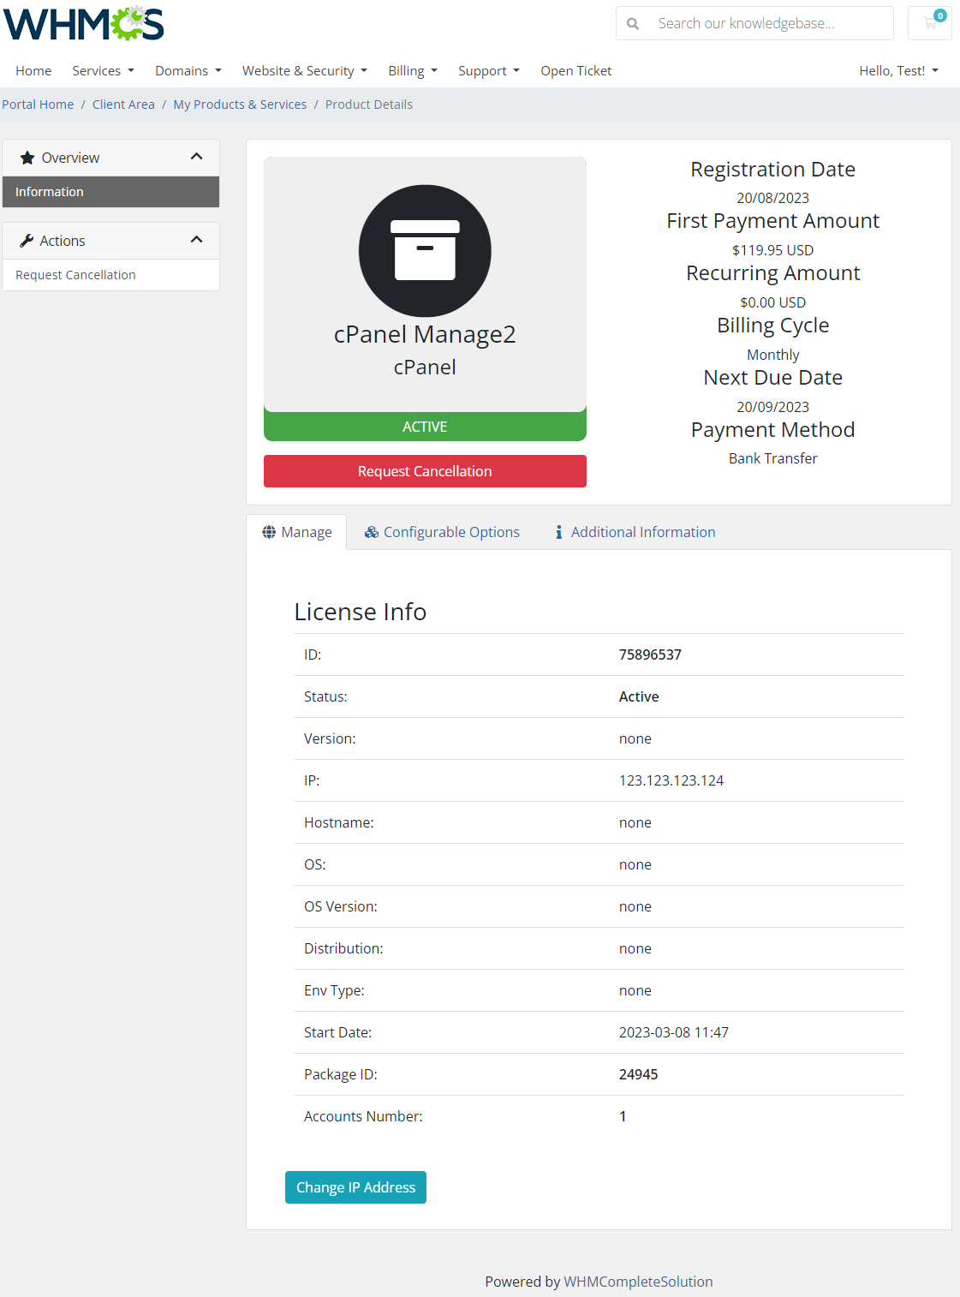Screen dimensions: 960x1297
Task: Switch to Configurable Options tab
Action: point(442,532)
